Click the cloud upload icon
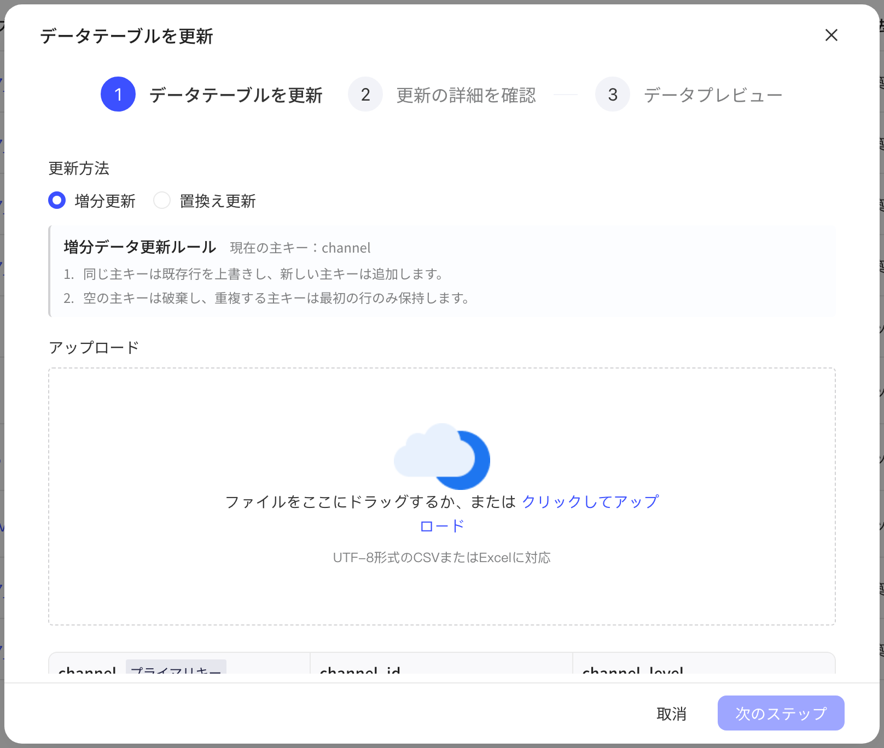This screenshot has width=884, height=748. (x=442, y=457)
